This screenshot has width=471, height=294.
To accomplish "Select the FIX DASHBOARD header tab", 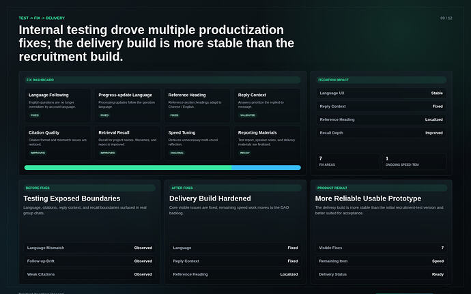I will (162, 80).
